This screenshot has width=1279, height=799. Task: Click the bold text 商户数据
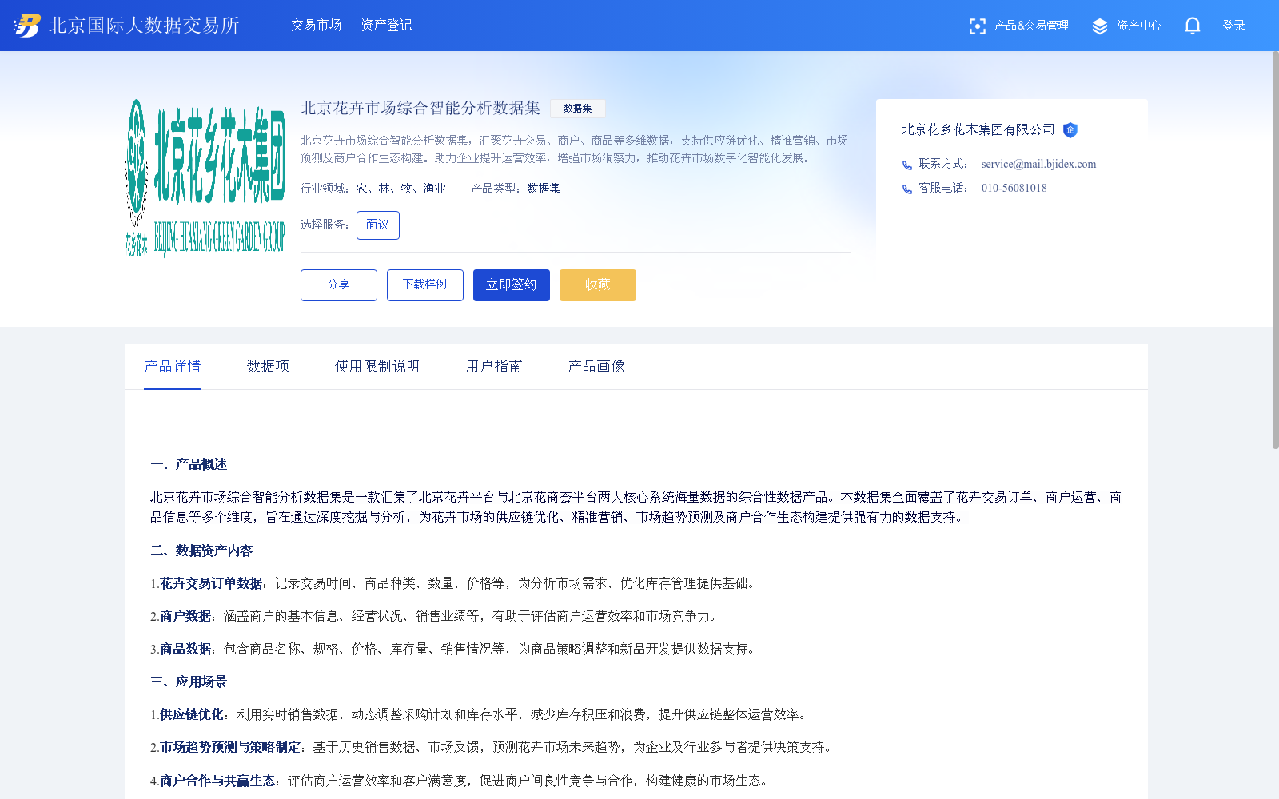tap(185, 616)
